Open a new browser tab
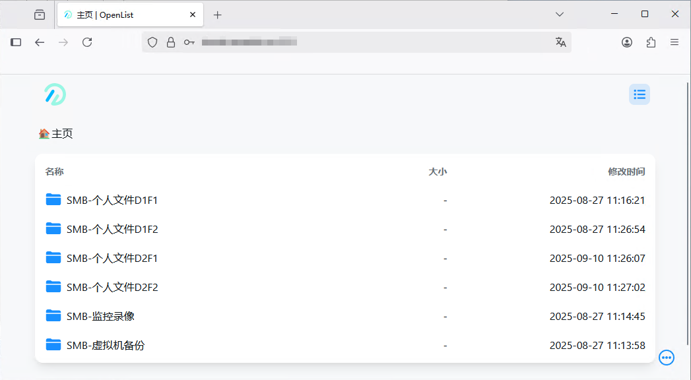Viewport: 691px width, 380px height. (x=217, y=15)
